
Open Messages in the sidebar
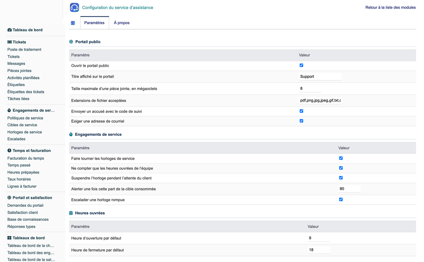(16, 64)
